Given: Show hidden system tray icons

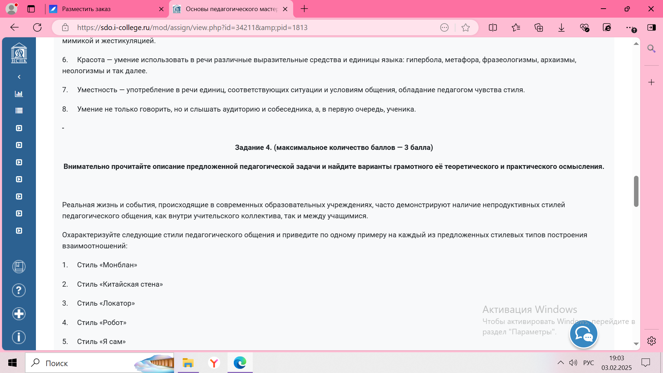Looking at the screenshot, I should coord(560,363).
